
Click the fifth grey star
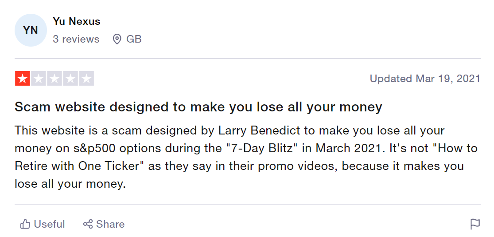coord(87,79)
